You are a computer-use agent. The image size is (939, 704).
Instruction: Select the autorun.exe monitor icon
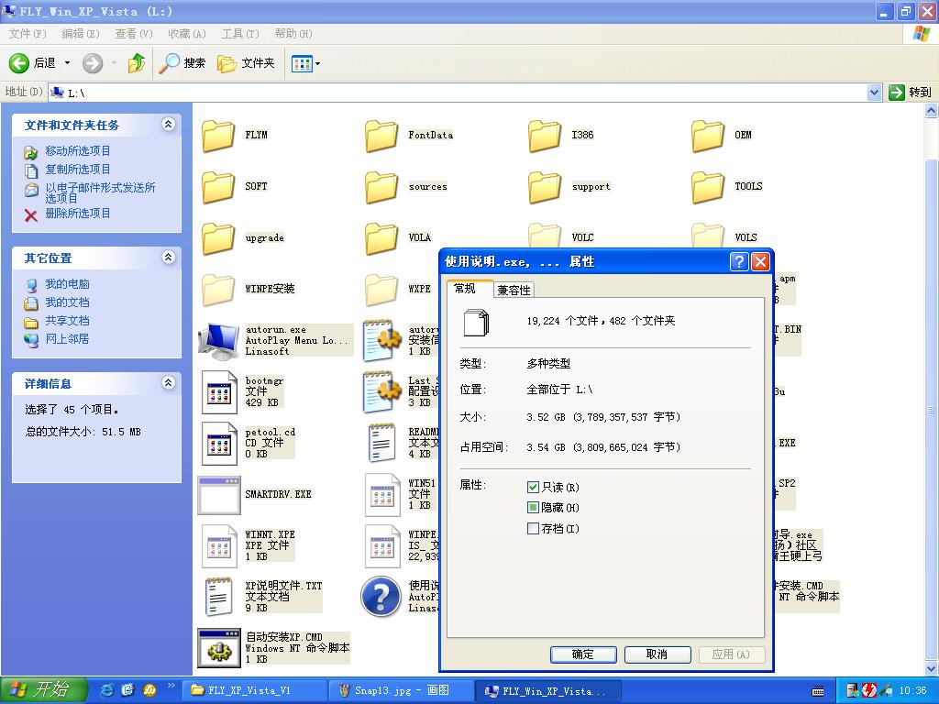click(x=219, y=341)
